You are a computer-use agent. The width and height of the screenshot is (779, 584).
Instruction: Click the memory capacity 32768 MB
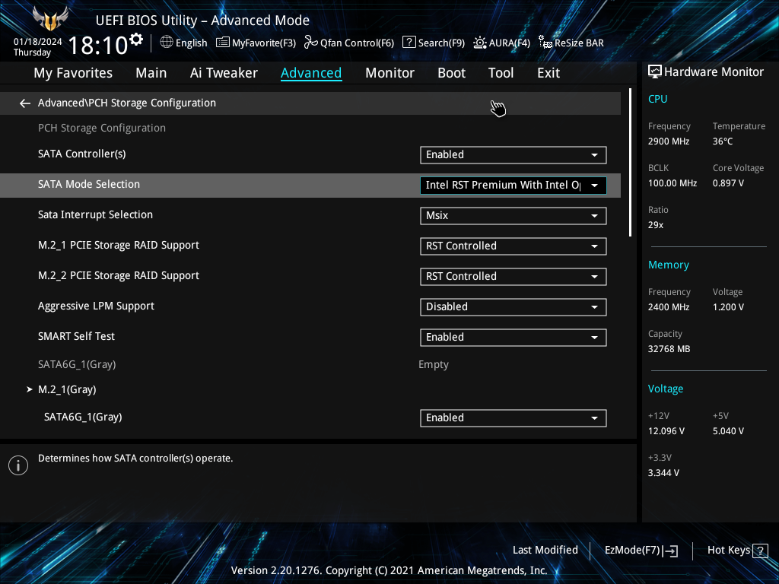[x=669, y=349]
